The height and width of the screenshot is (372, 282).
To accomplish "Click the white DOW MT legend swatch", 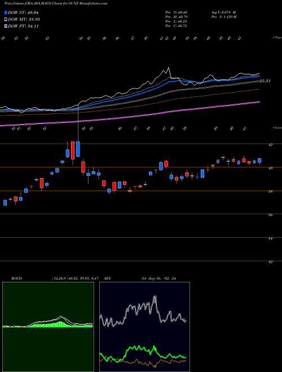I will coord(6,20).
